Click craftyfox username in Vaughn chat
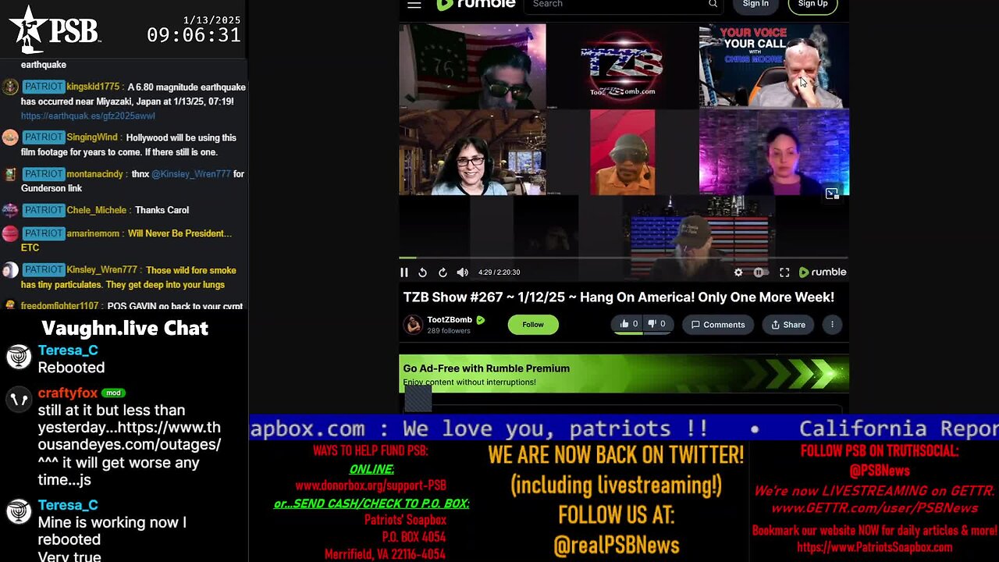 click(x=68, y=393)
